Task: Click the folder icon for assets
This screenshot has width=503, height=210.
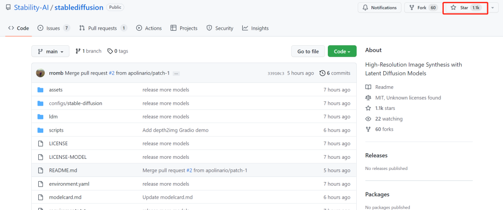Action: pos(41,90)
